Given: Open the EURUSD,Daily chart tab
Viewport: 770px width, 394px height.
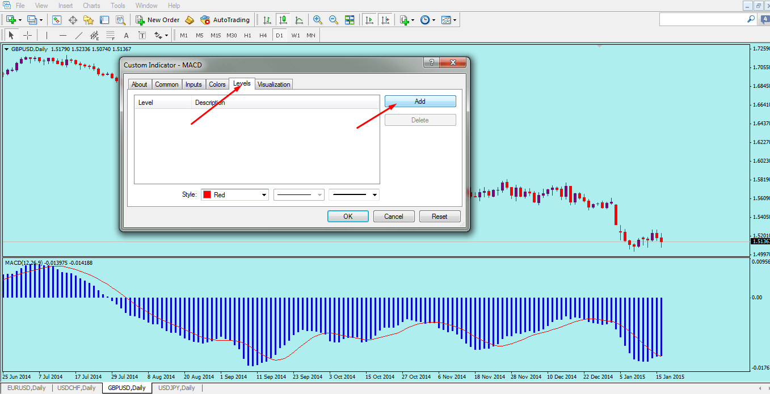Looking at the screenshot, I should coord(27,388).
